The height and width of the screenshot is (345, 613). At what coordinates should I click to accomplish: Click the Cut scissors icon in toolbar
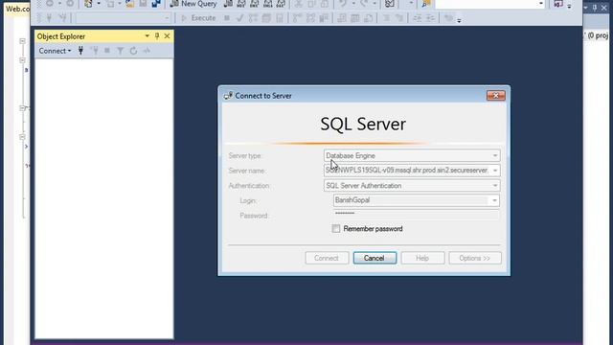pos(298,4)
